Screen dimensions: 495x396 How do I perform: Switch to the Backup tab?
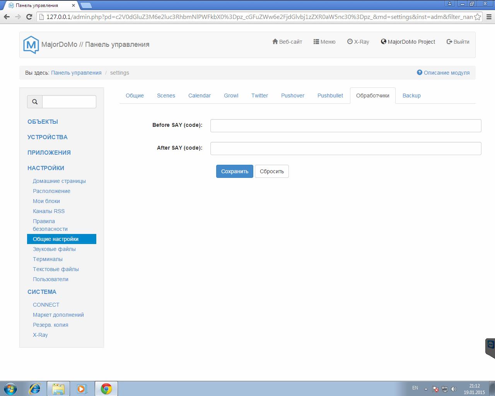coord(411,96)
